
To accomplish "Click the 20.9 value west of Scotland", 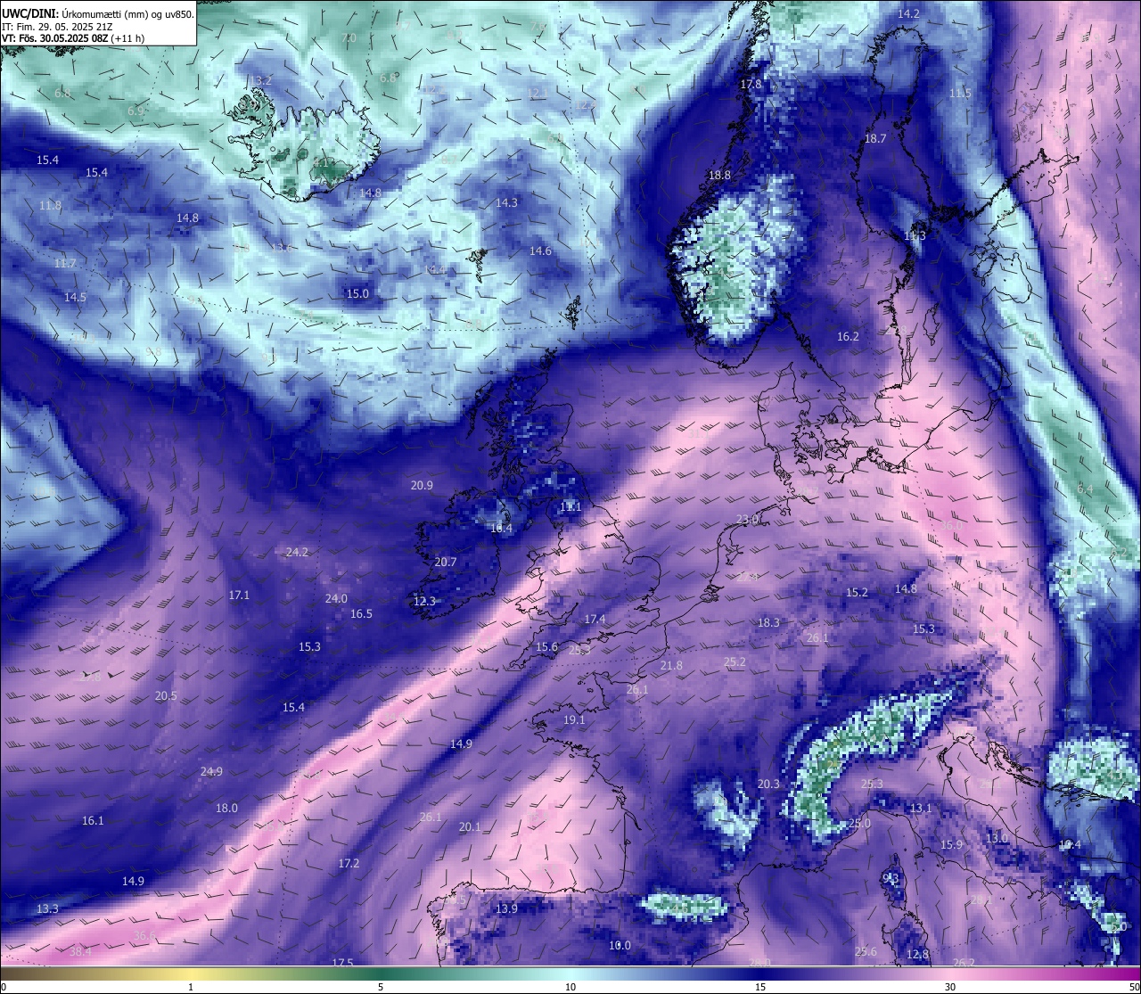I will [422, 486].
